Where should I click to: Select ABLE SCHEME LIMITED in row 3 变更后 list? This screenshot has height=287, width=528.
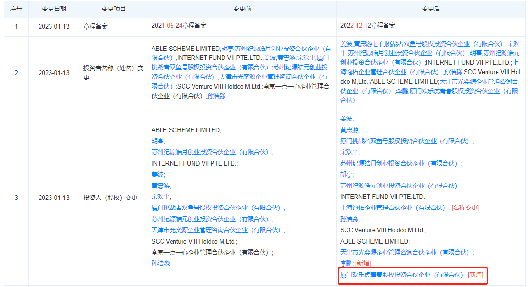375,241
